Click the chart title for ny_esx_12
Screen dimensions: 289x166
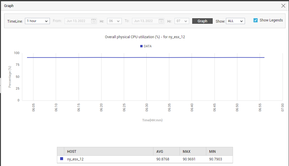[x=145, y=37]
